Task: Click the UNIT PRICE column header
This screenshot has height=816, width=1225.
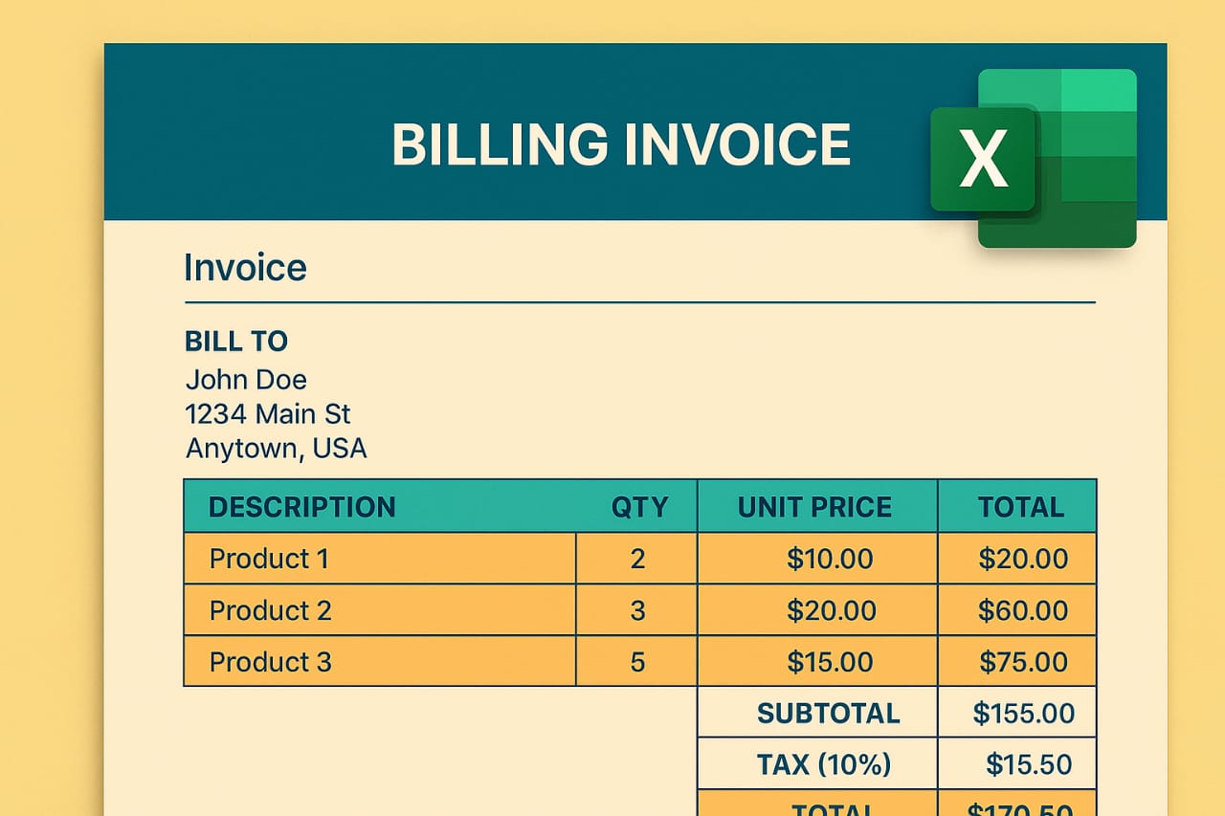Action: coord(814,507)
